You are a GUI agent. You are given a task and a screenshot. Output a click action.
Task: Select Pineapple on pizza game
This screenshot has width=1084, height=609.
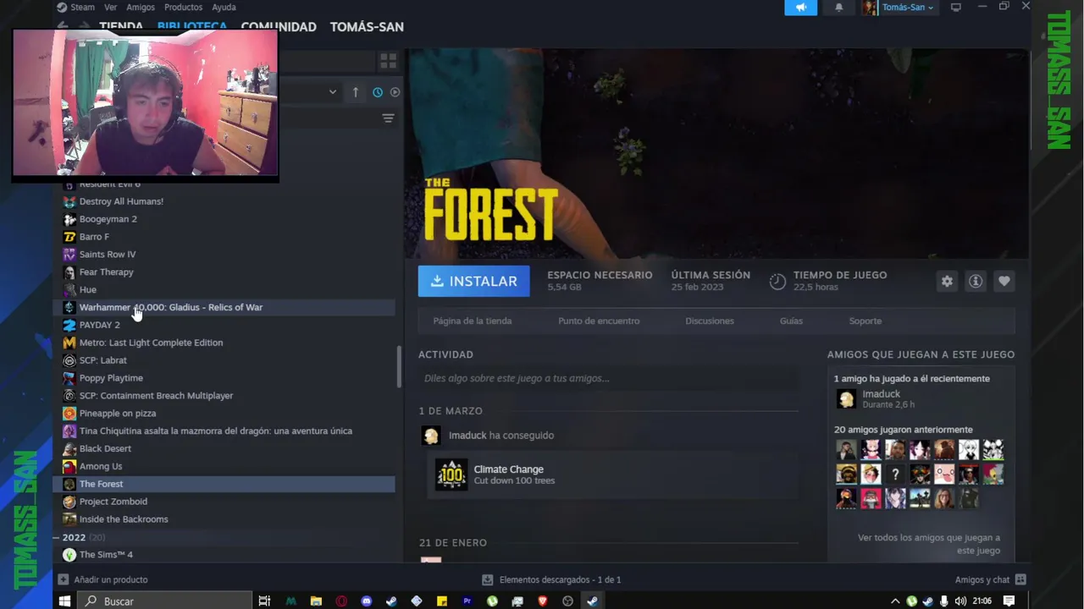[117, 414]
